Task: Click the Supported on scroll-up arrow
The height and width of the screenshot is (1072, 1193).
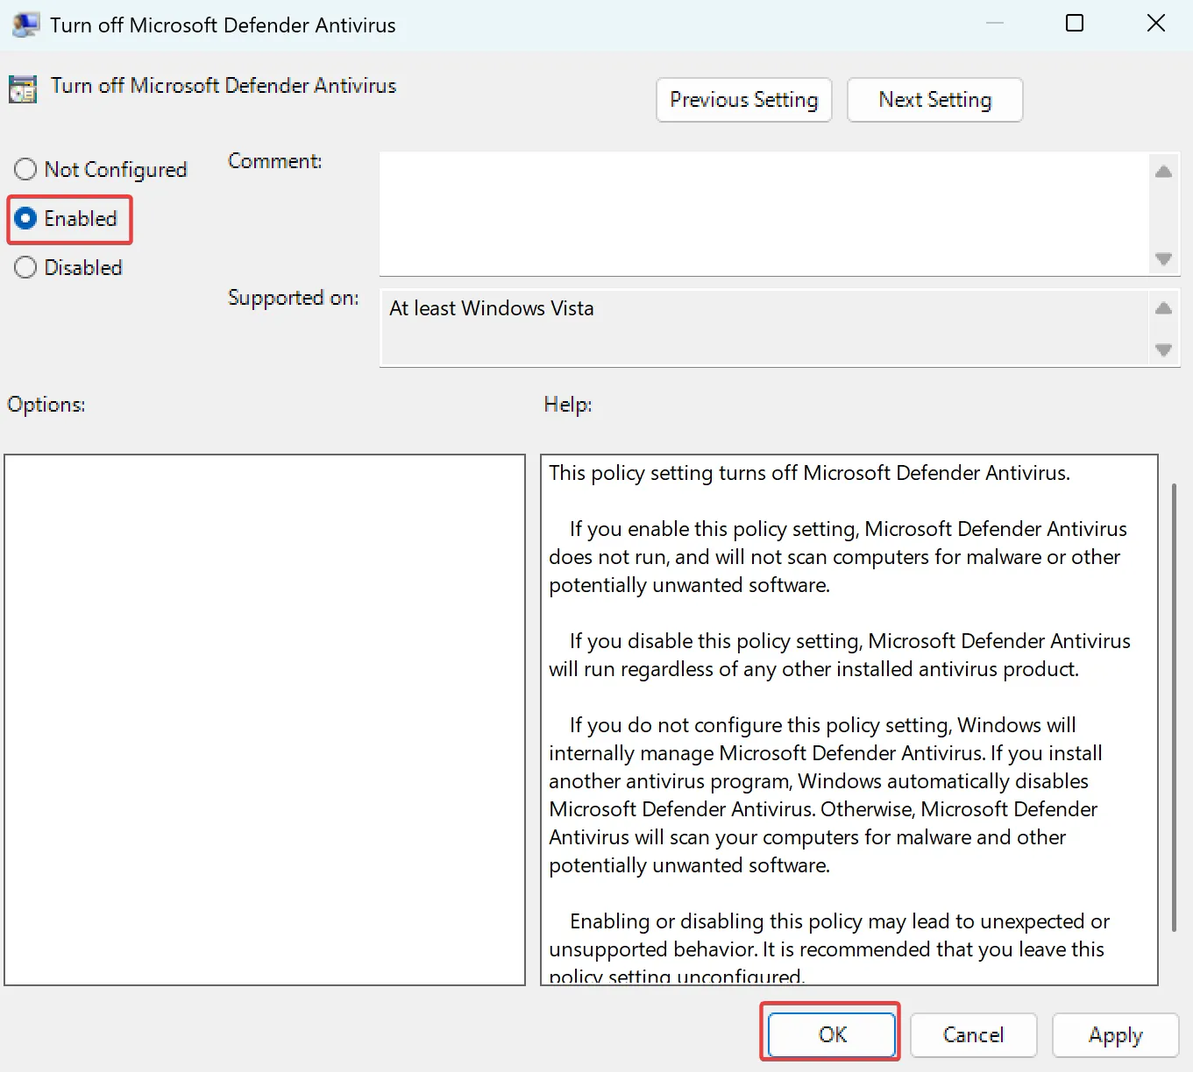Action: point(1163,308)
